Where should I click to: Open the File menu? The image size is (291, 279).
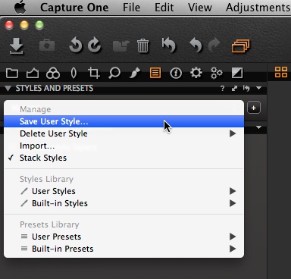(x=131, y=8)
